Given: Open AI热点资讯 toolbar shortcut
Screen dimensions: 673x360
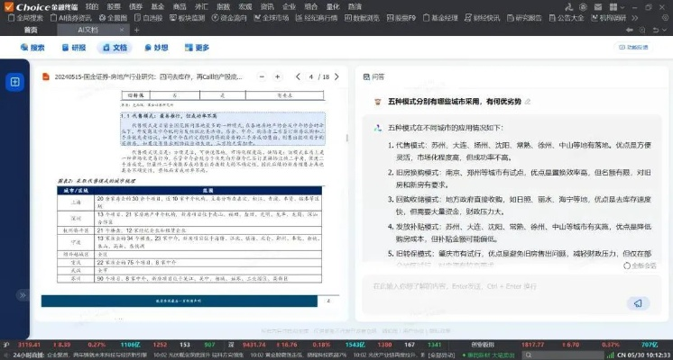Looking at the screenshot, I should [75, 17].
